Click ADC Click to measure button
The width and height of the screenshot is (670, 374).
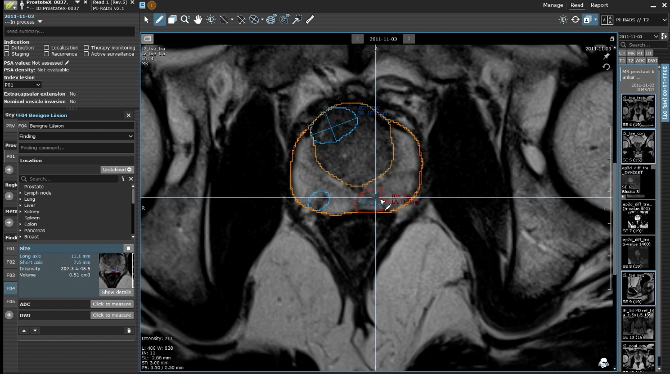tap(112, 304)
